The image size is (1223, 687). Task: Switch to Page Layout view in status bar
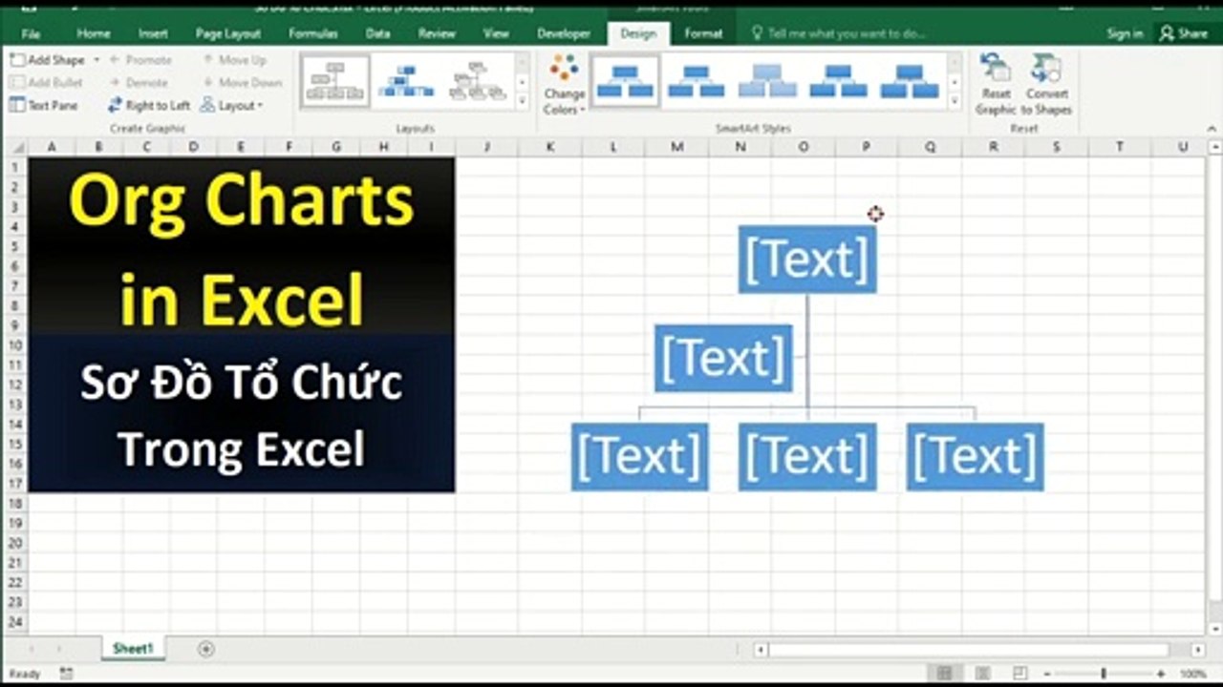[982, 674]
